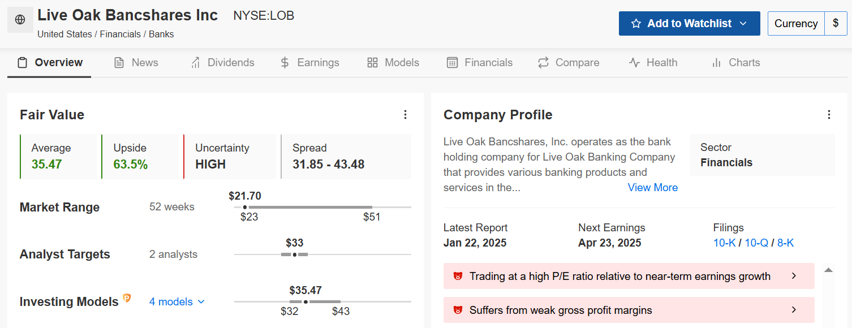Screen dimensions: 852x328
Task: Open the Financials tab
Action: (479, 63)
